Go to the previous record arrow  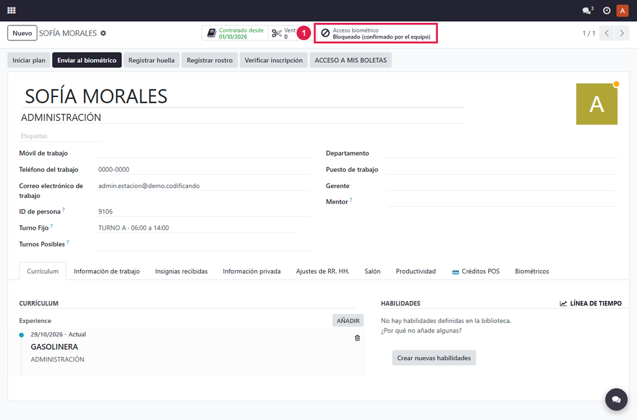pos(607,34)
